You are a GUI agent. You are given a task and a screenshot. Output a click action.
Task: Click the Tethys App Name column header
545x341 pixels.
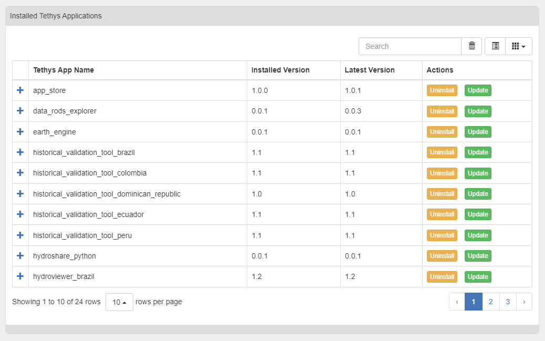coord(138,70)
